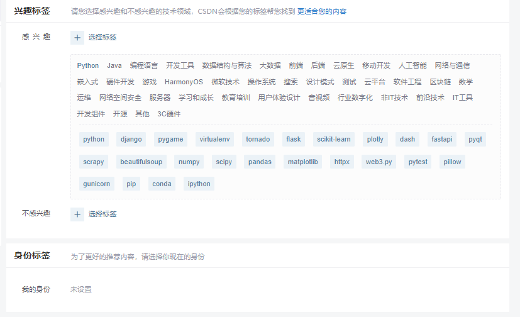Select the 开发组件 category
Image resolution: width=520 pixels, height=317 pixels.
[x=91, y=114]
